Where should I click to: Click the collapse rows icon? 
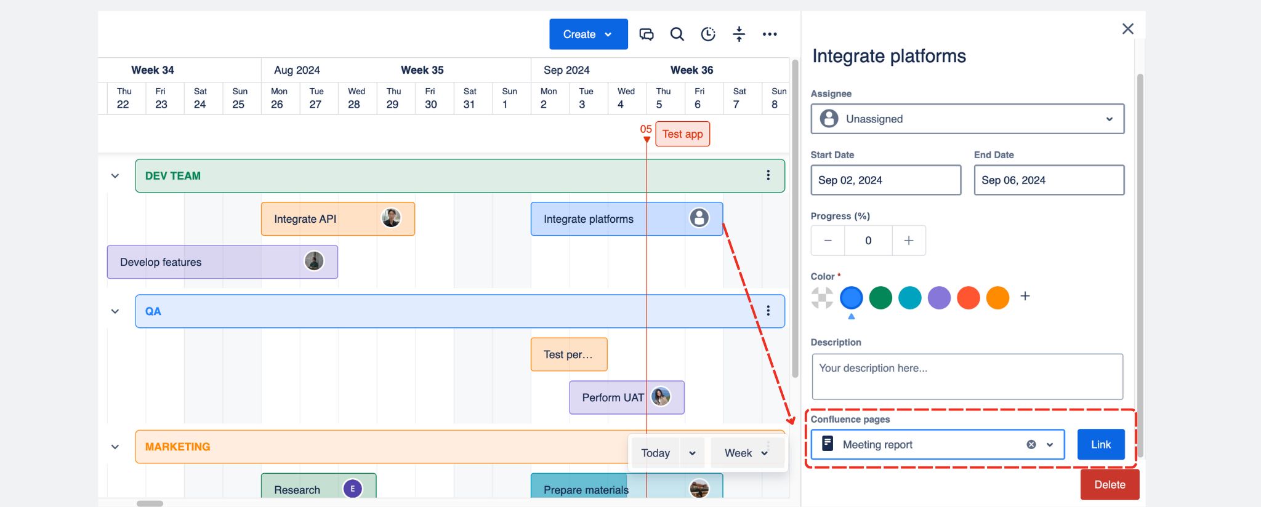click(x=739, y=34)
